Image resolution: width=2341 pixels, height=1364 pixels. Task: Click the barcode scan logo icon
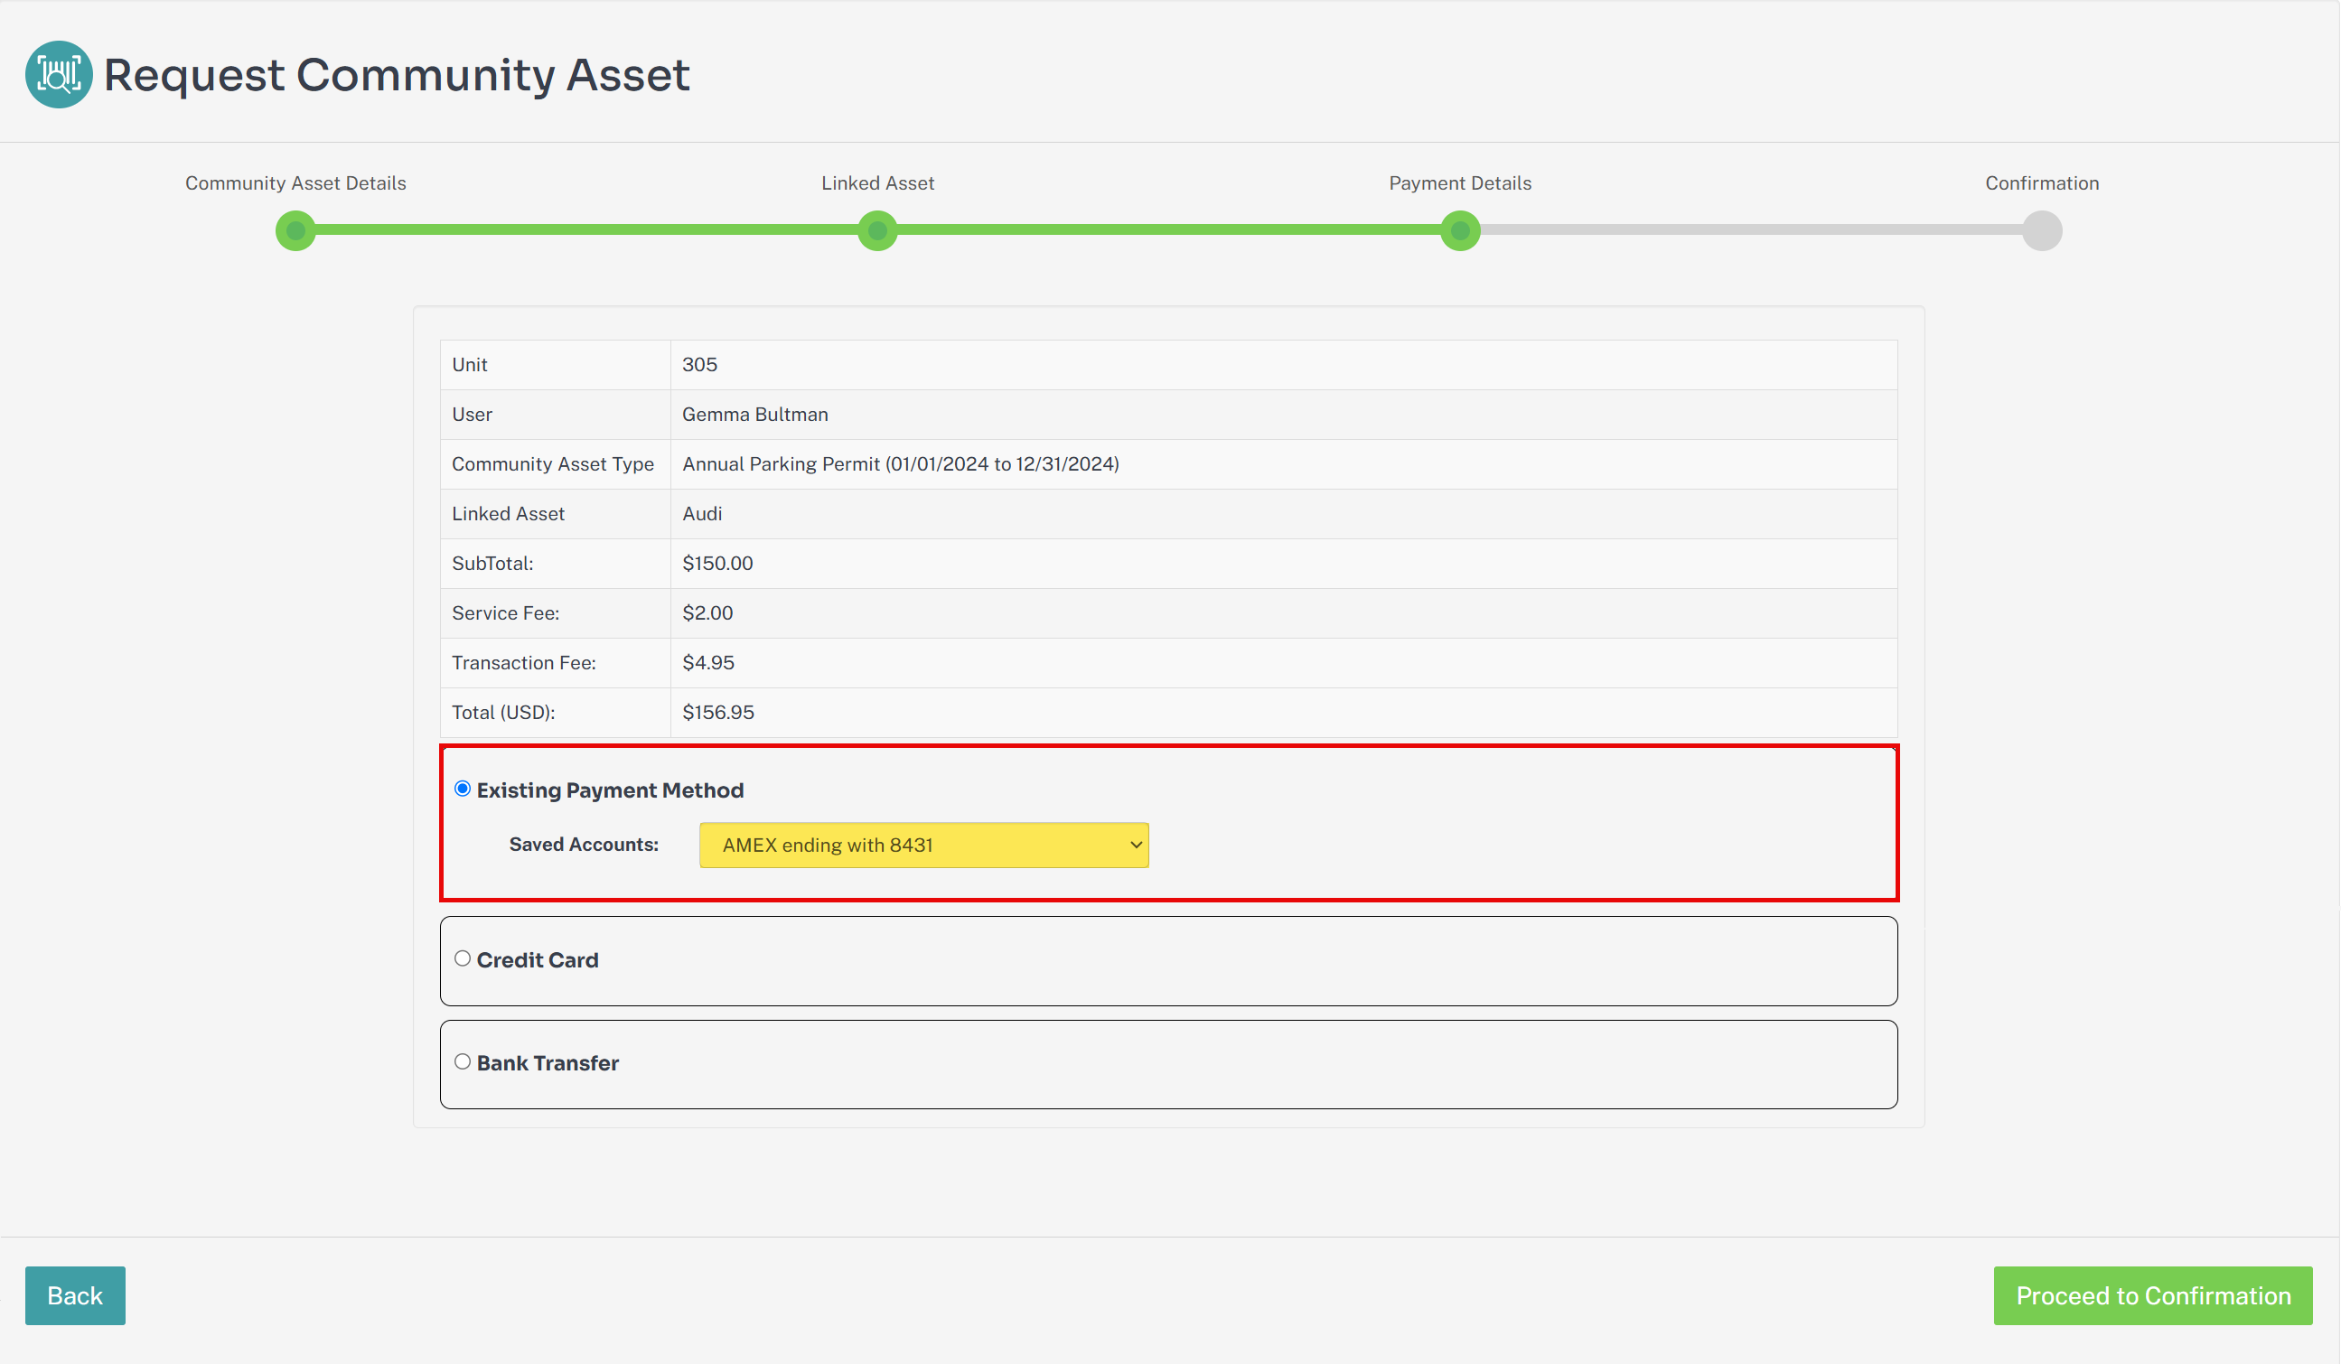click(x=59, y=74)
